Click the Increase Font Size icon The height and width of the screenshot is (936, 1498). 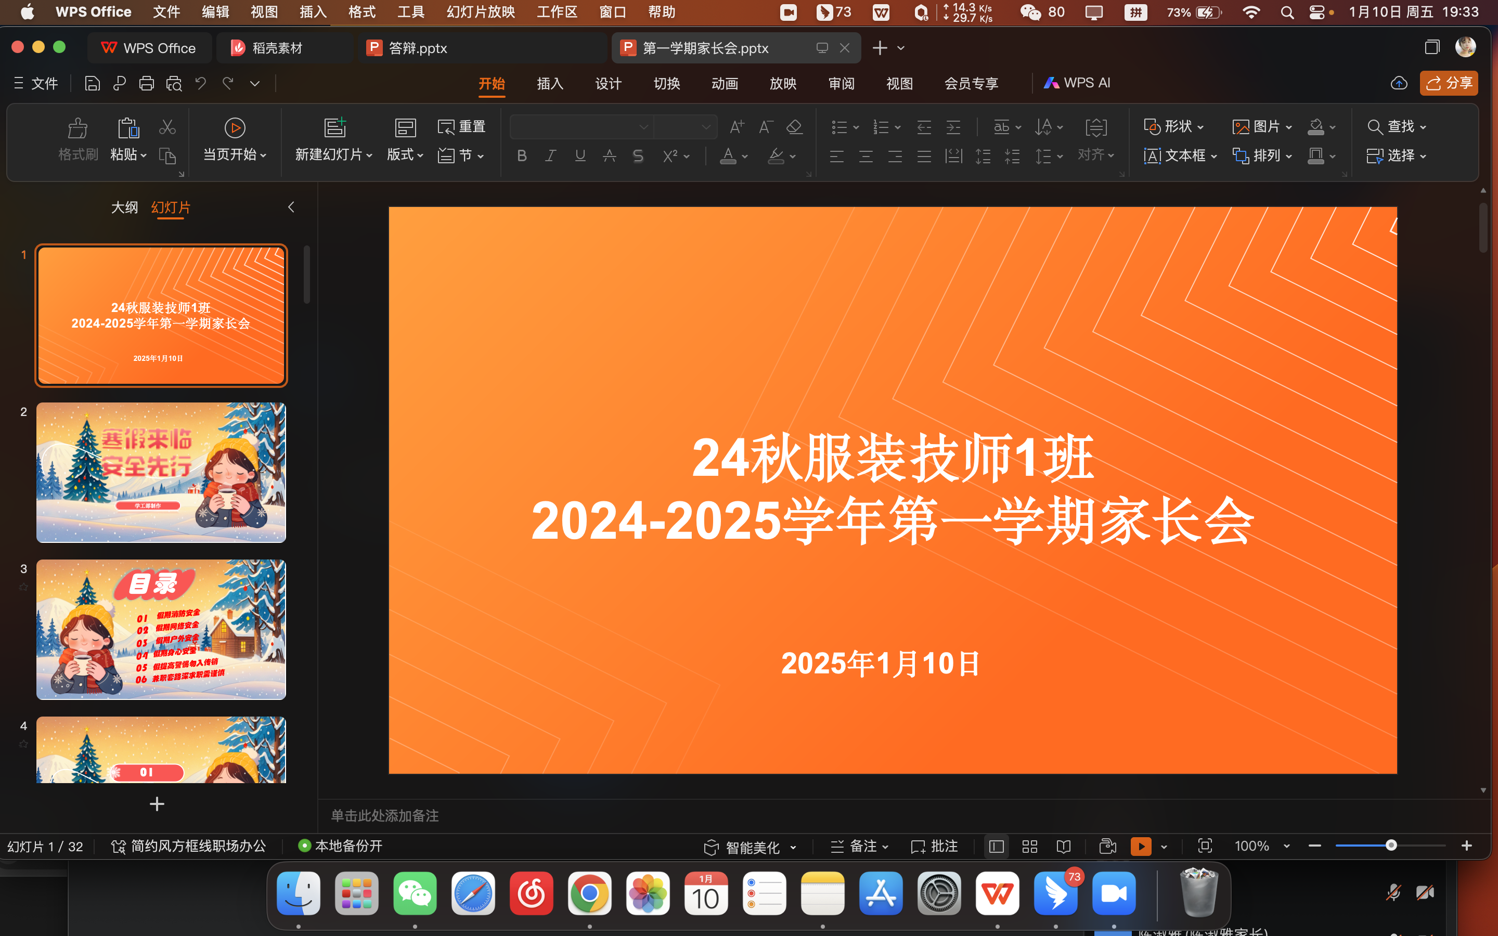pos(737,127)
